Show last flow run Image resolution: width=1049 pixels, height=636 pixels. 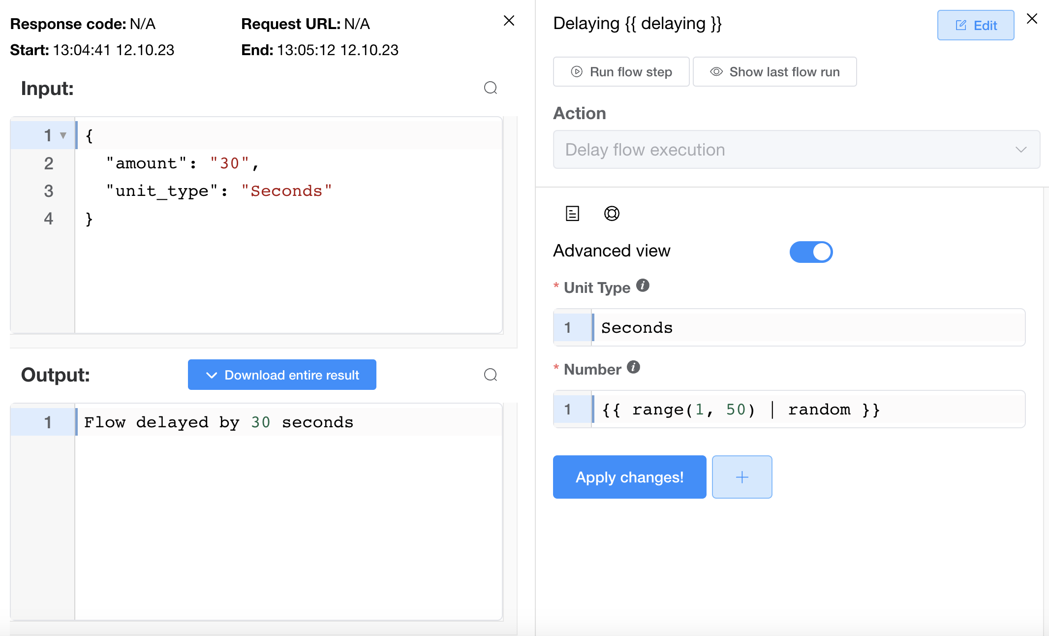click(x=774, y=72)
